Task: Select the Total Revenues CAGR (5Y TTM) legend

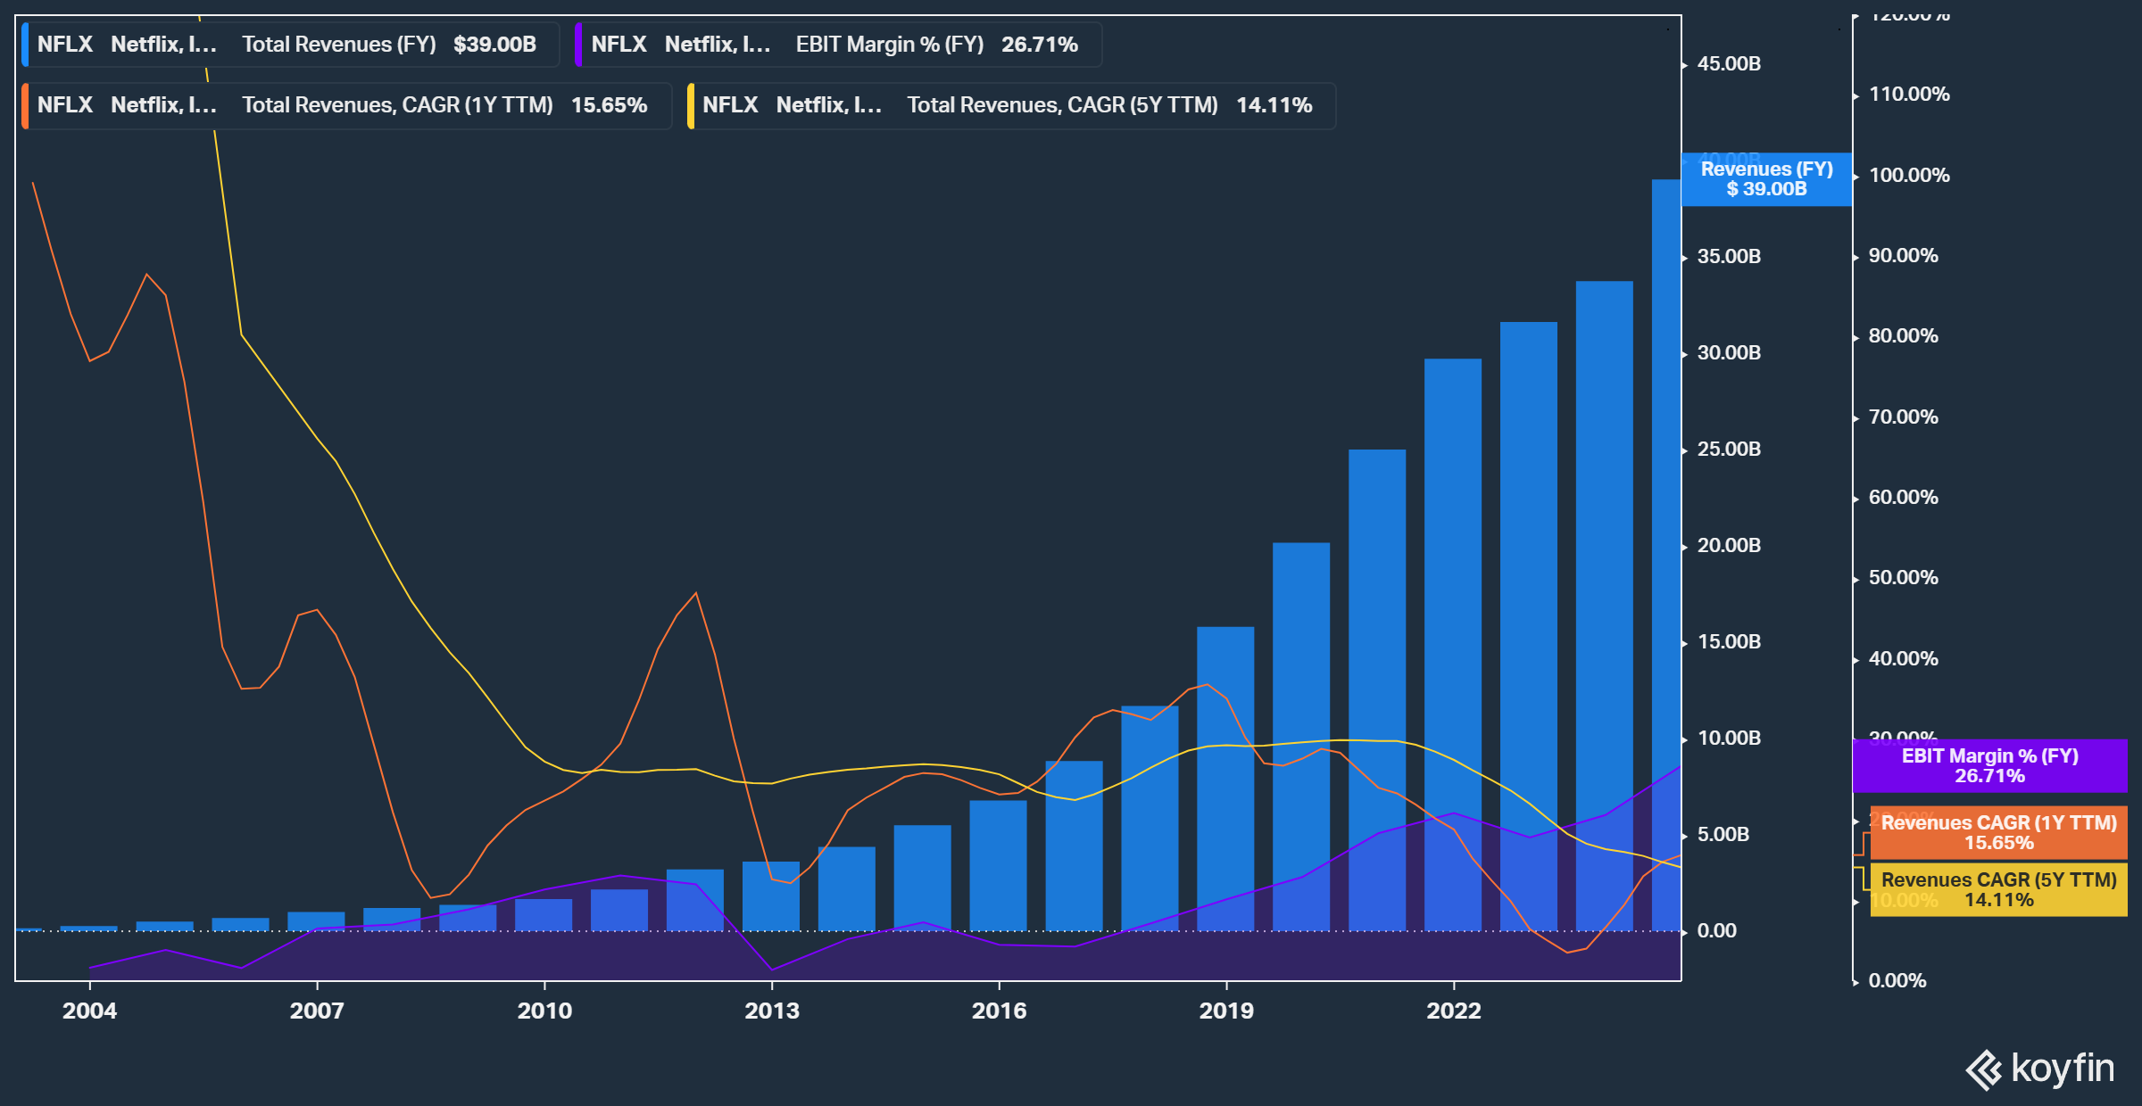Action: click(x=1011, y=105)
